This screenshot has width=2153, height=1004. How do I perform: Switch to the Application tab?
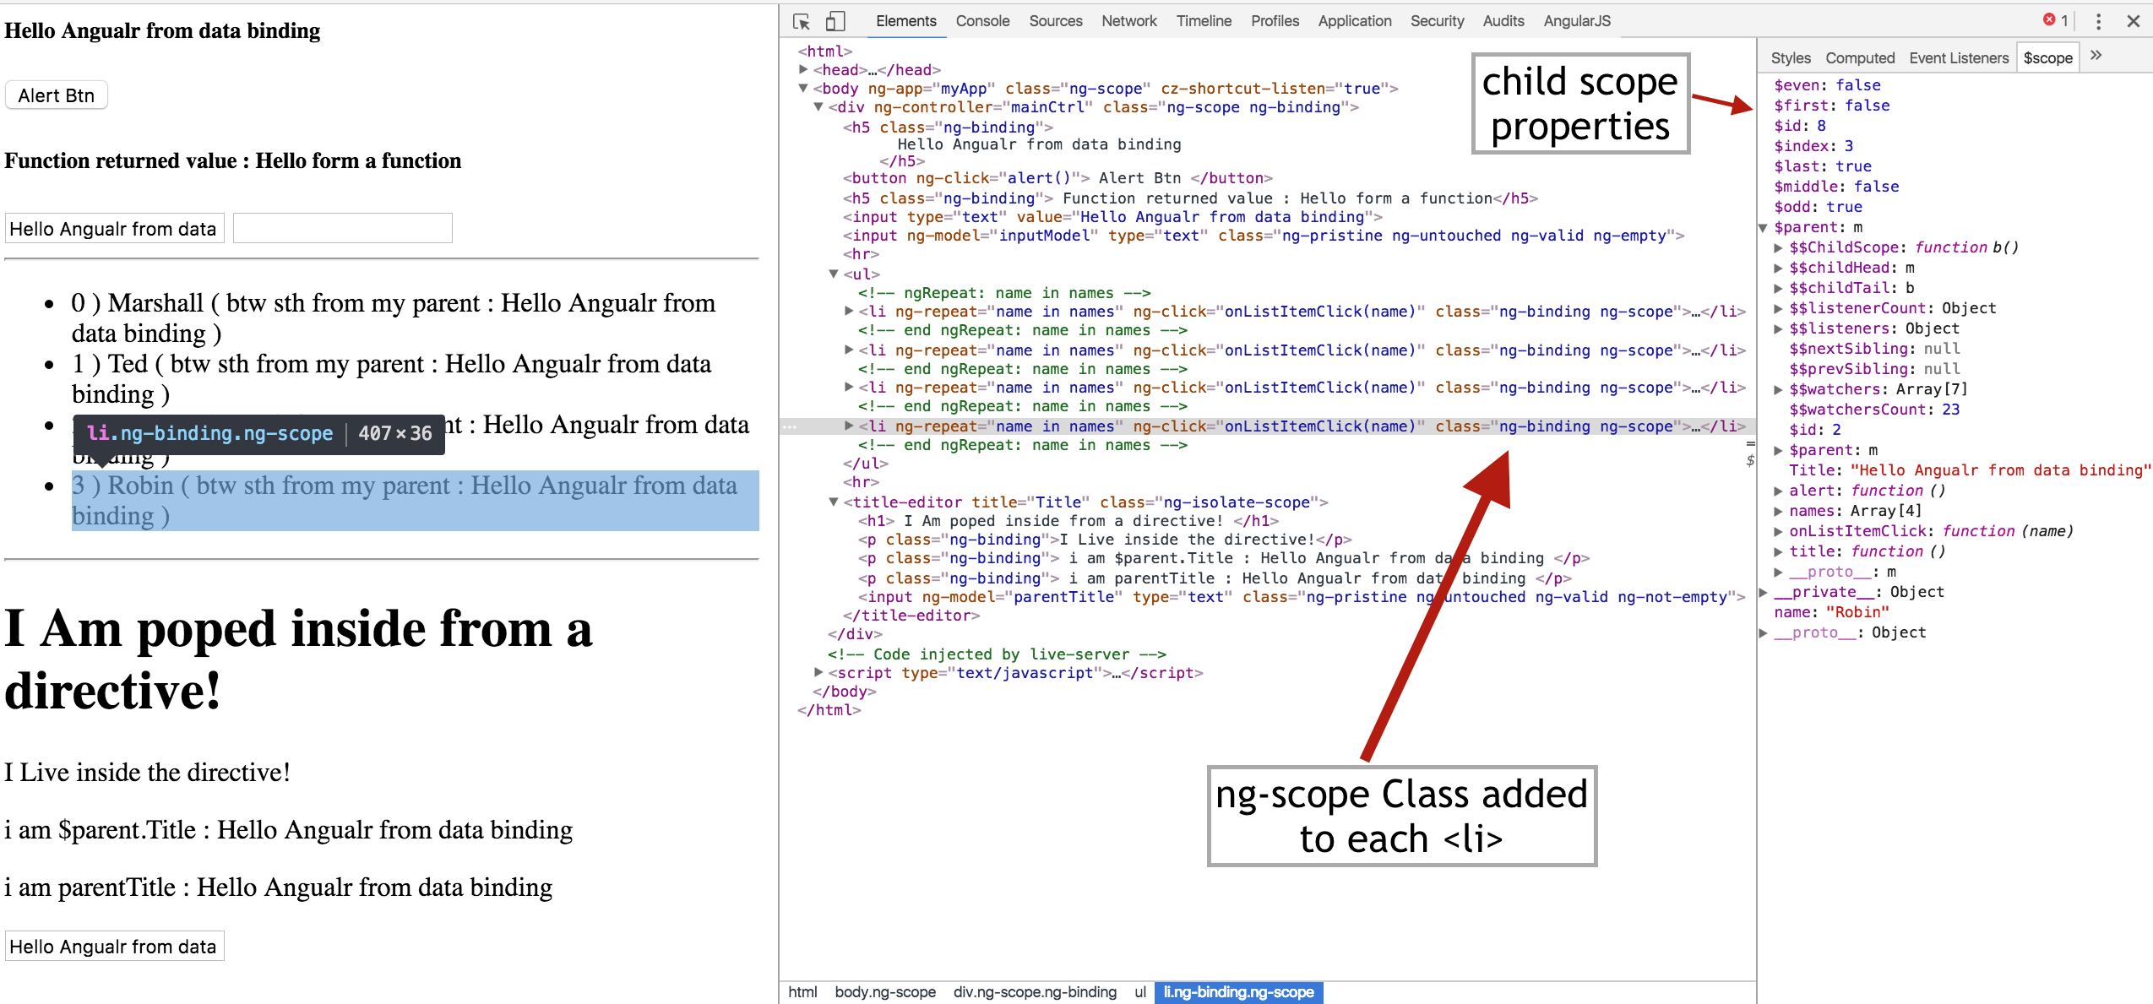(x=1354, y=21)
